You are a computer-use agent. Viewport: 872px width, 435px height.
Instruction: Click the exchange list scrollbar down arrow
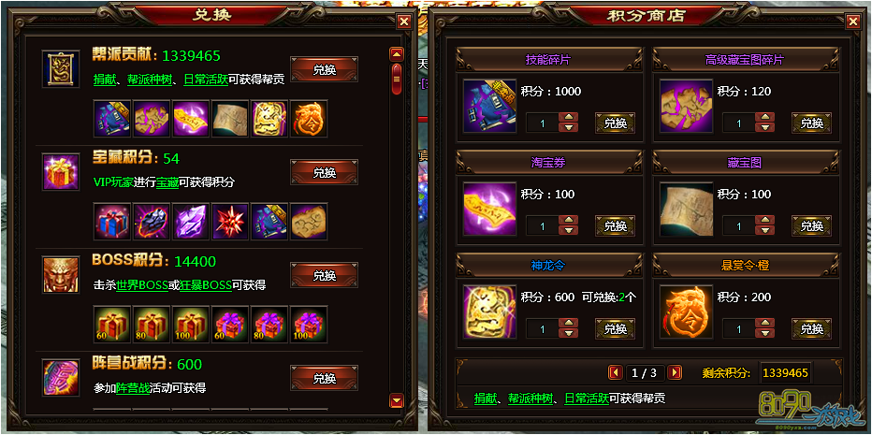(x=397, y=400)
